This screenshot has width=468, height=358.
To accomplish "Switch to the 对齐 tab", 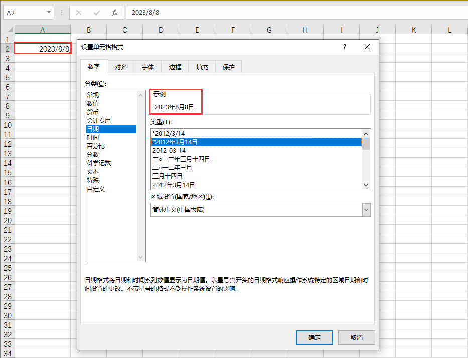I will [x=120, y=66].
